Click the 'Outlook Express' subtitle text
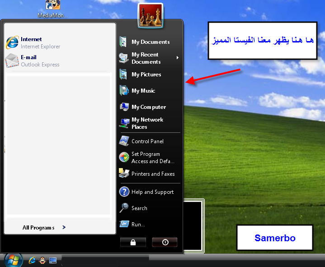The image size is (325, 267). coord(40,65)
